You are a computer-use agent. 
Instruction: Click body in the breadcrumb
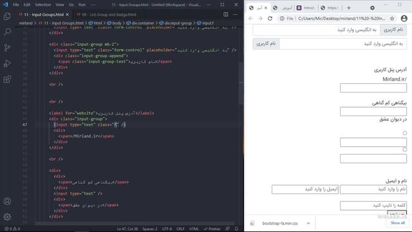click(x=115, y=23)
